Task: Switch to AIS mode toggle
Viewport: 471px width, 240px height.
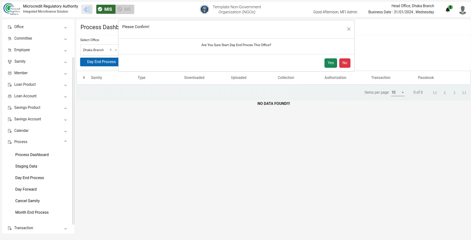Action: [125, 9]
